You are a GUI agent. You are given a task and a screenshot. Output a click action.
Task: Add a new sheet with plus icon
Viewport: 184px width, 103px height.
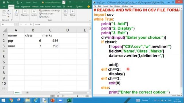click(x=27, y=93)
